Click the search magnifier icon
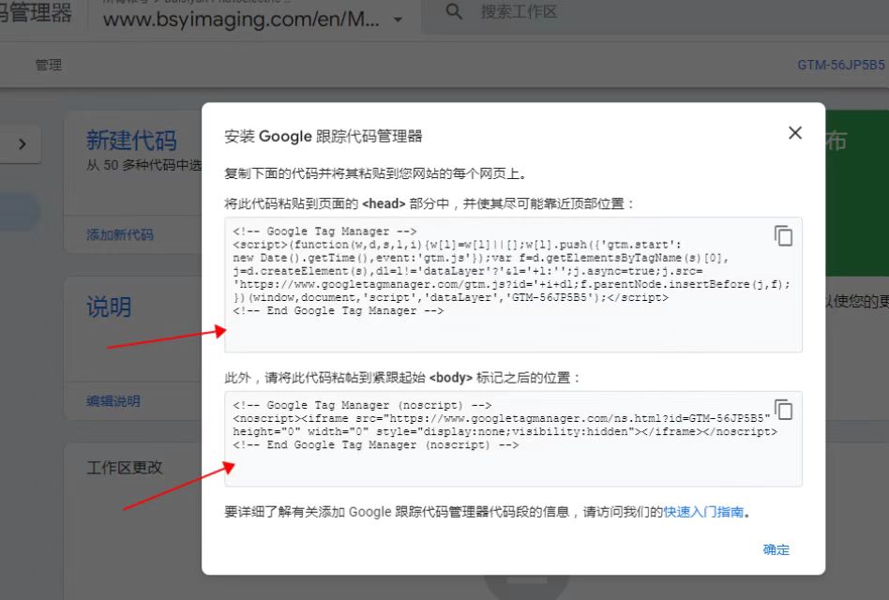This screenshot has height=600, width=889. click(454, 12)
